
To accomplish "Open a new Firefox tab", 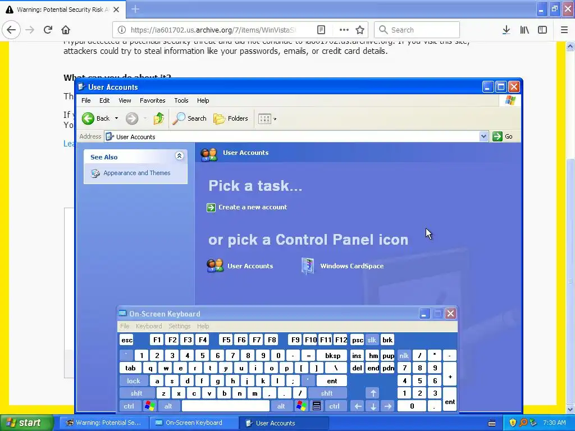I will tap(135, 9).
